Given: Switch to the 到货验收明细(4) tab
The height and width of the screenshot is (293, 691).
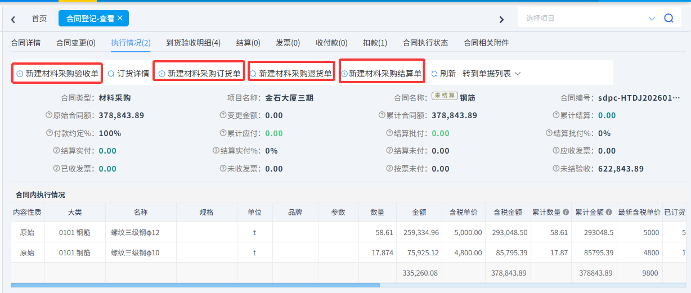Looking at the screenshot, I should pos(193,43).
